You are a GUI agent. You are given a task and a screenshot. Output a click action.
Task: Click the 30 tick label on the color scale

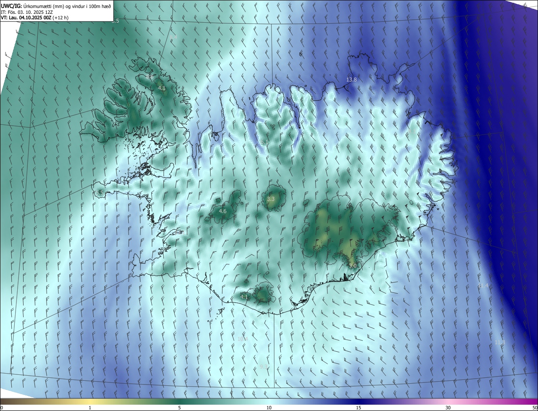448,408
